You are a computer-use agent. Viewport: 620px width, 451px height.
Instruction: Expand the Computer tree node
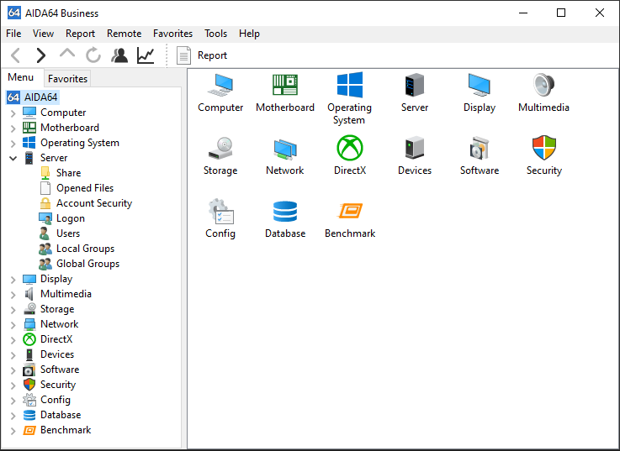pyautogui.click(x=13, y=113)
